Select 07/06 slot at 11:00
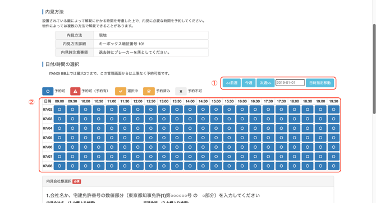 click(112, 147)
